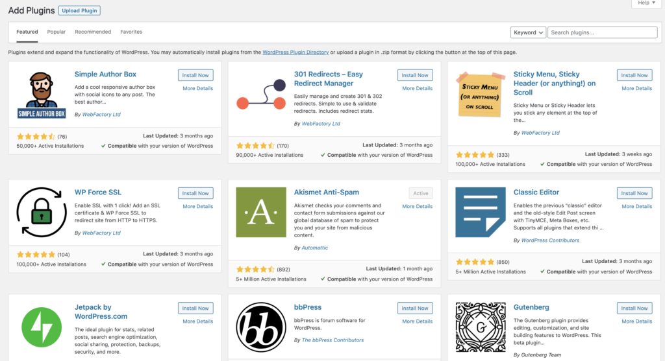Open WebFactory Ltd author link under Sticky Menu
665x361 pixels.
[540, 133]
